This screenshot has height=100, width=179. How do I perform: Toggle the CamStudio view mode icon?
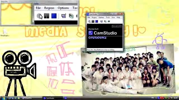(101, 21)
